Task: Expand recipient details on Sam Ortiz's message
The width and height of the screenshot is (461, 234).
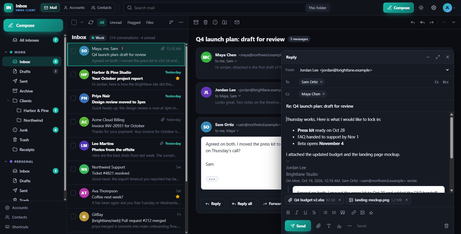Action: coord(237,131)
